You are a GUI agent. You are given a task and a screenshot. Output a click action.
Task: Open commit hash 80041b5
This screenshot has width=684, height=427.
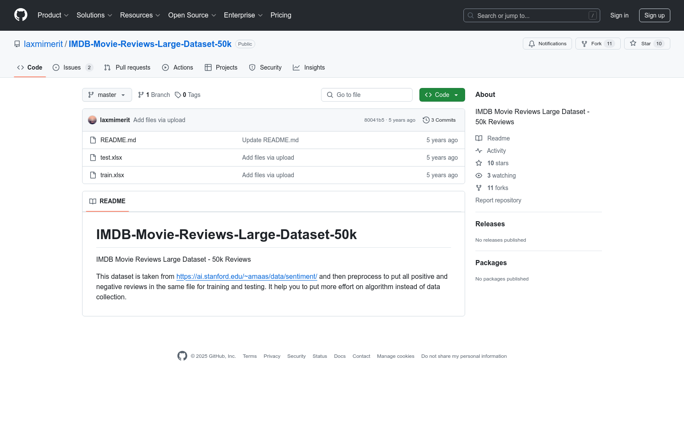click(x=374, y=120)
